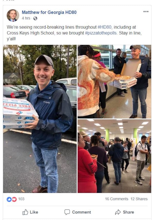Click the Comment speech bubble icon

click(67, 212)
